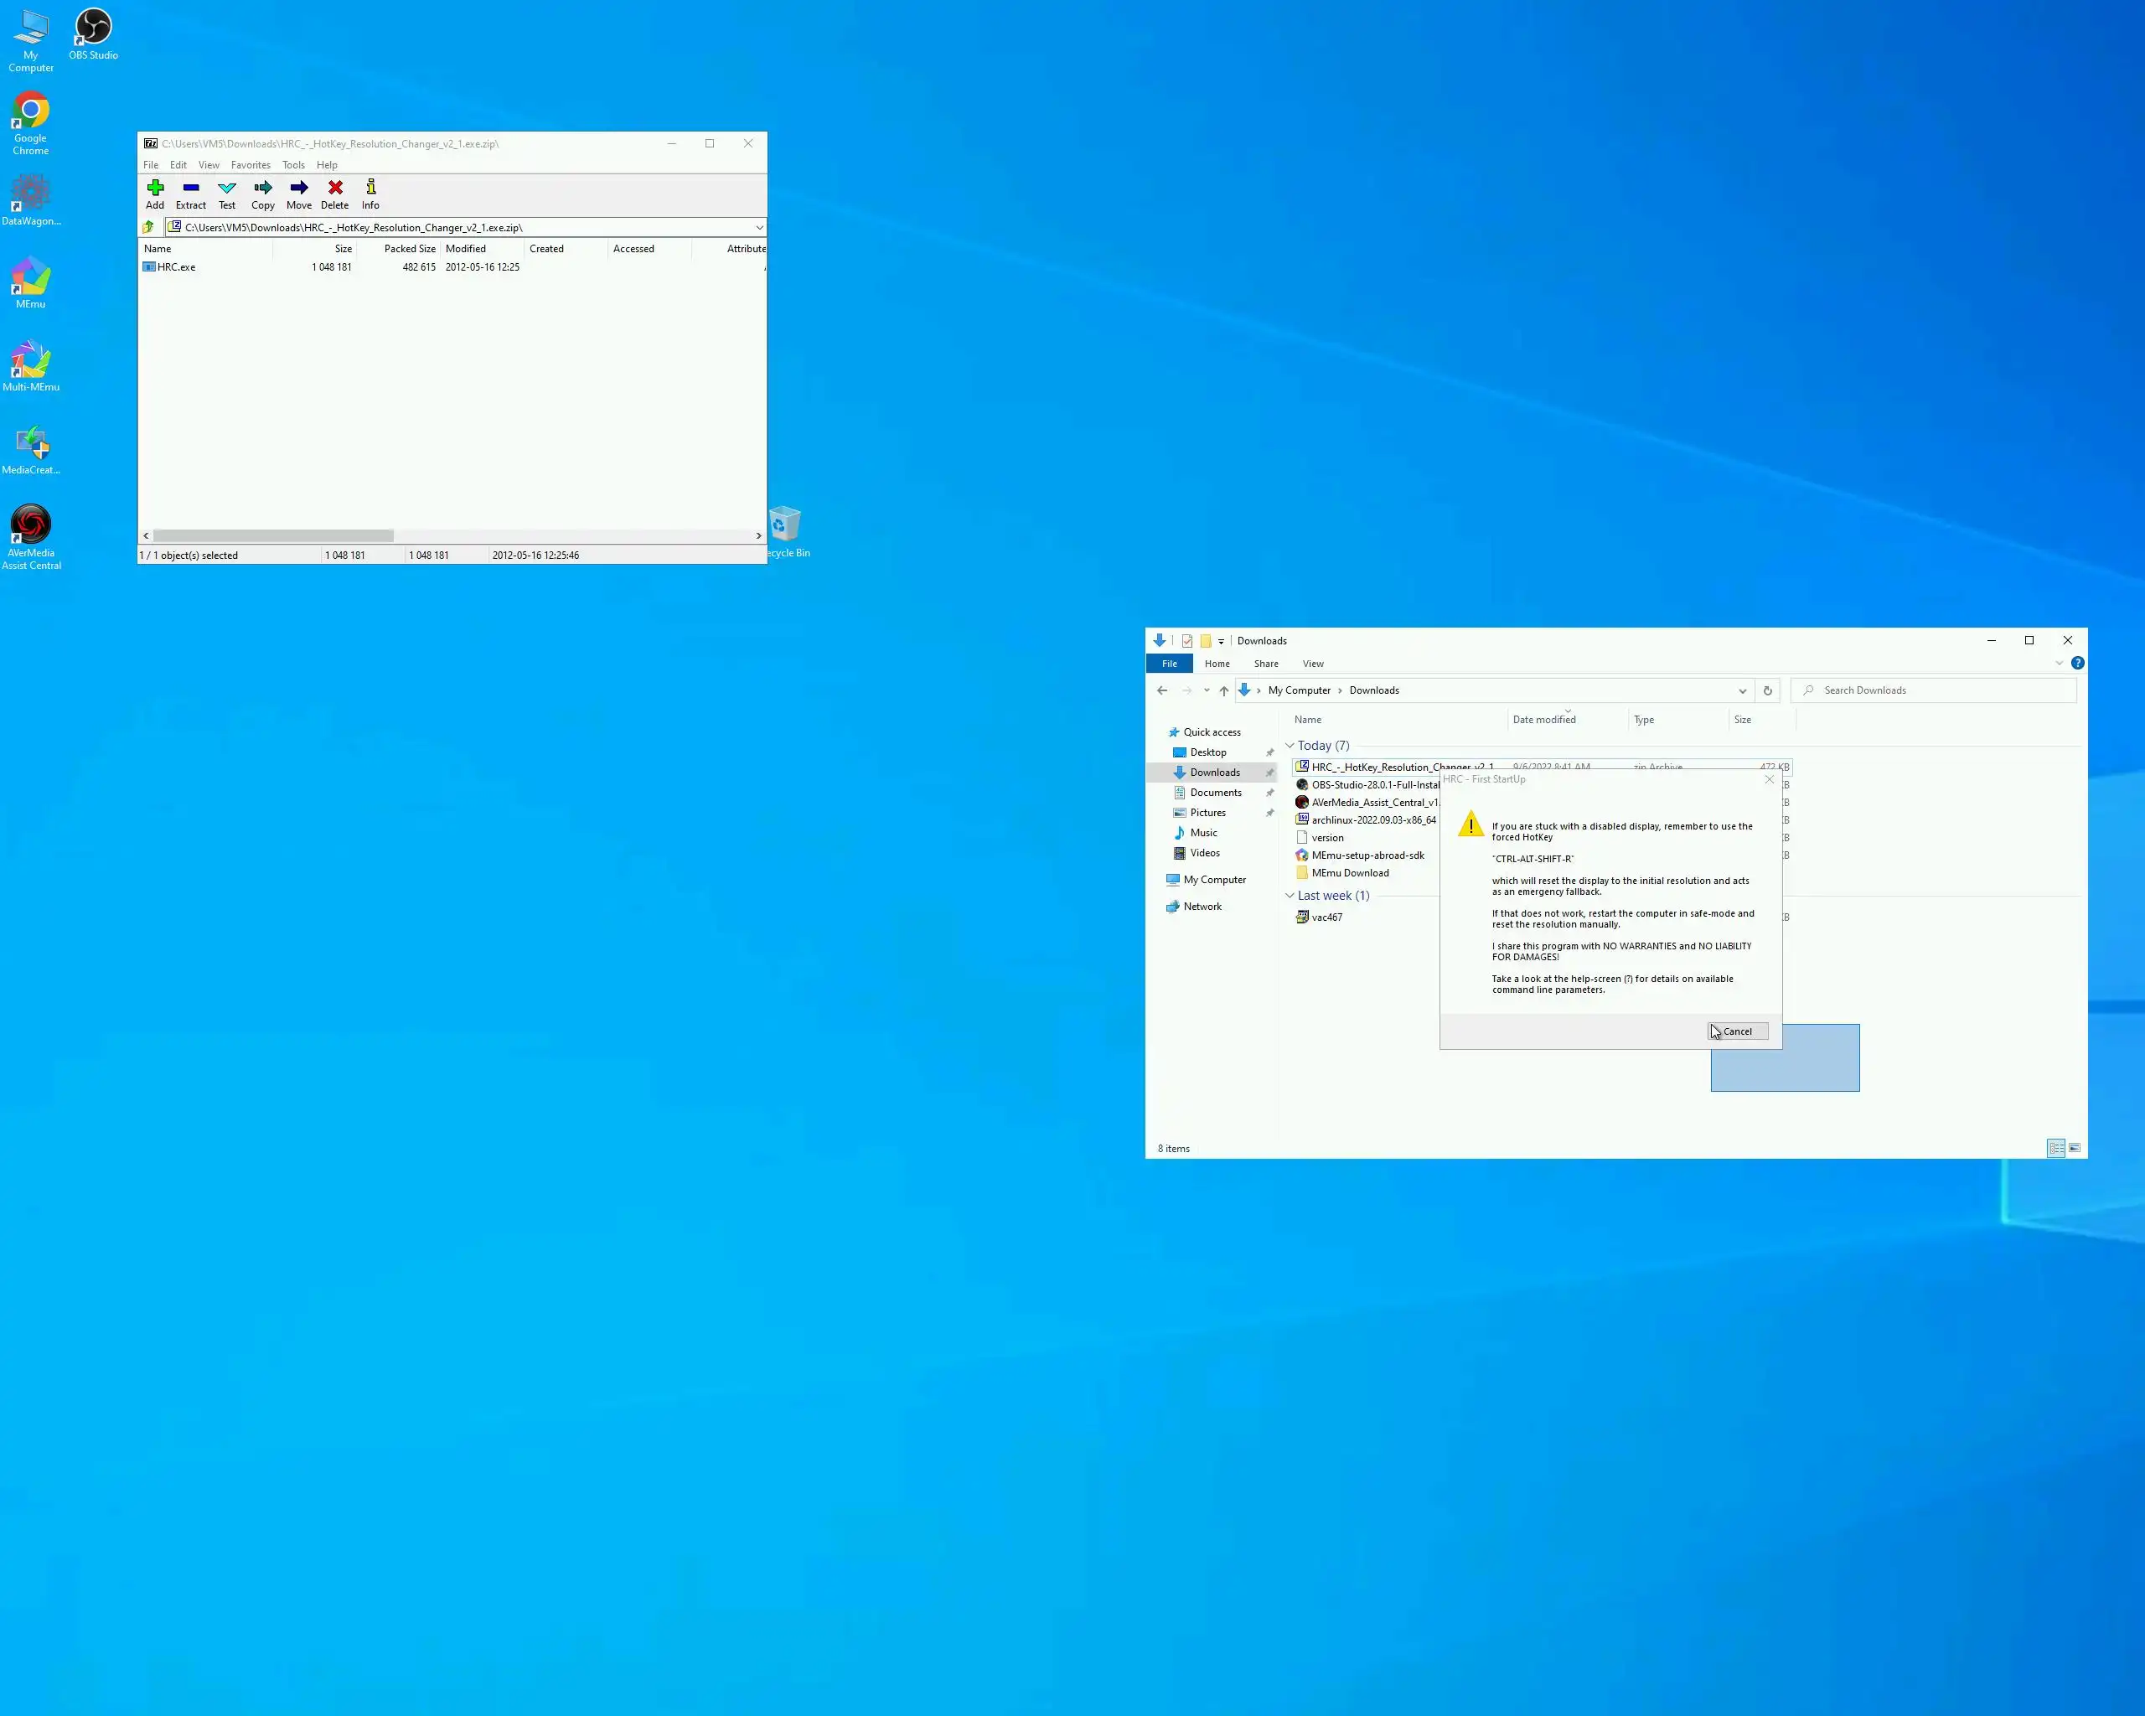The height and width of the screenshot is (1716, 2145).
Task: Collapse the Last week (1) group
Action: pyautogui.click(x=1290, y=897)
